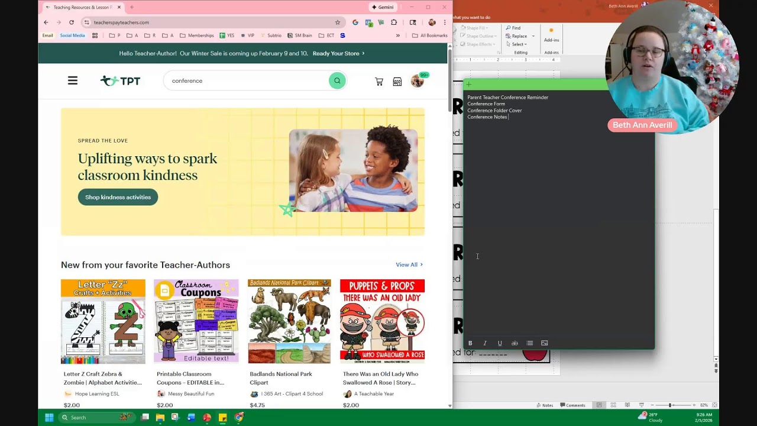The width and height of the screenshot is (757, 426).
Task: Open the Shape Outline dropdown in PowerPoint
Action: (479, 36)
